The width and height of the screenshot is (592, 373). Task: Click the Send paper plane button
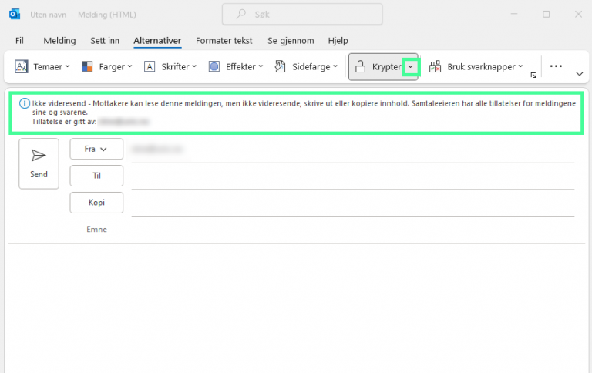click(39, 163)
